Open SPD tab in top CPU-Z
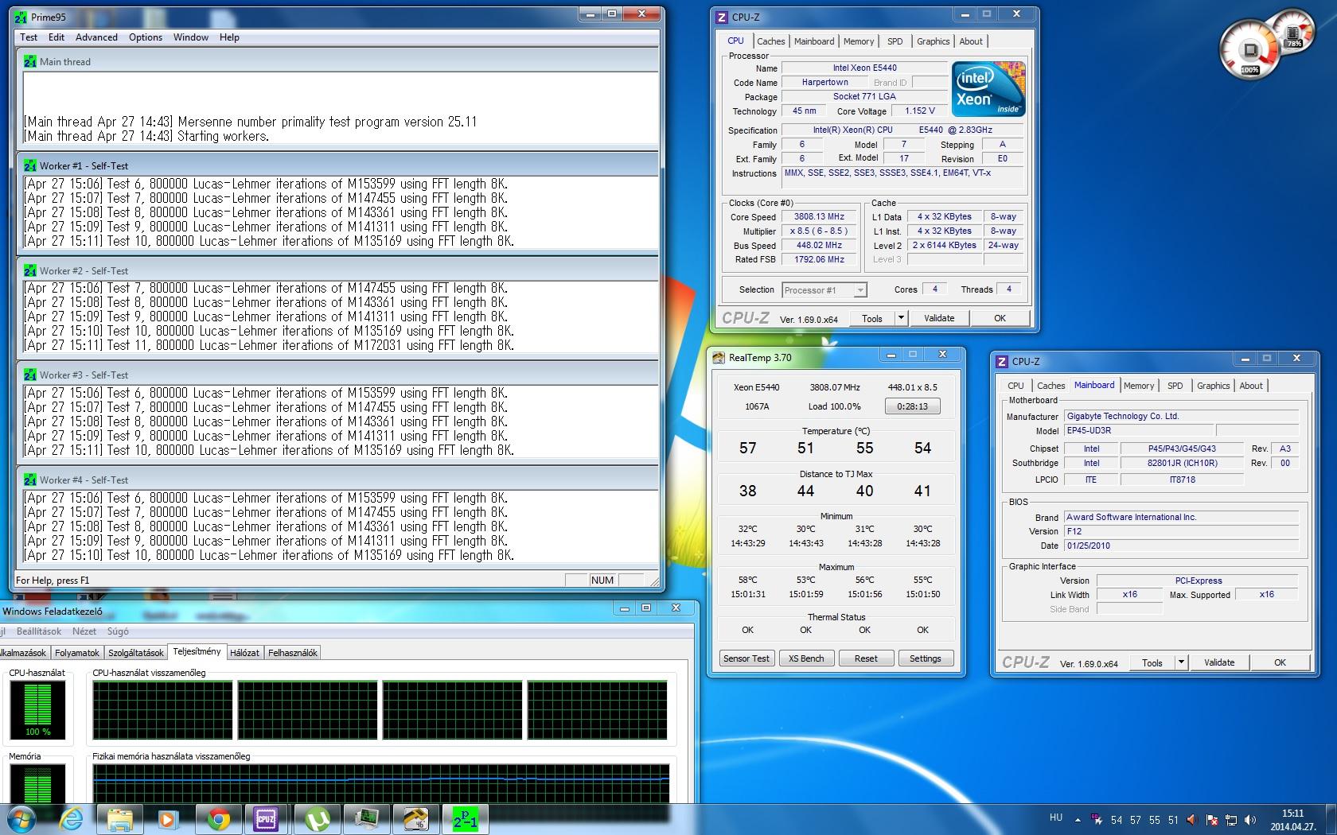This screenshot has width=1337, height=835. 895,41
